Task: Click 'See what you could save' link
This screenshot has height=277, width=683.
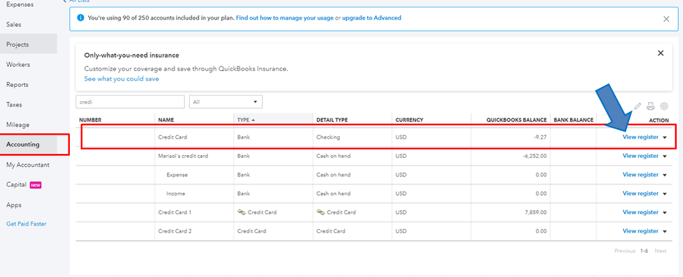Action: tap(122, 79)
